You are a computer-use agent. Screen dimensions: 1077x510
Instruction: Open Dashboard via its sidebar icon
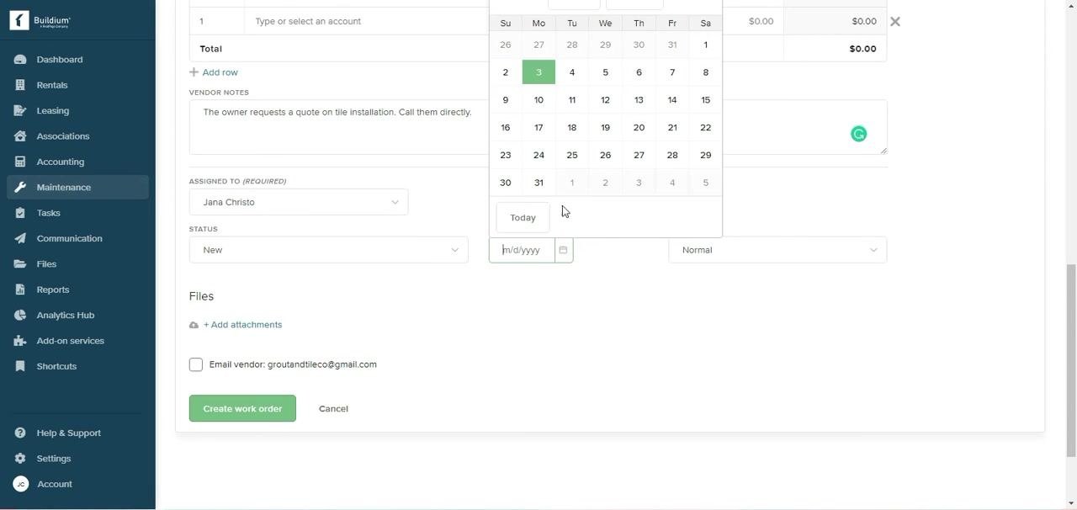pos(20,60)
